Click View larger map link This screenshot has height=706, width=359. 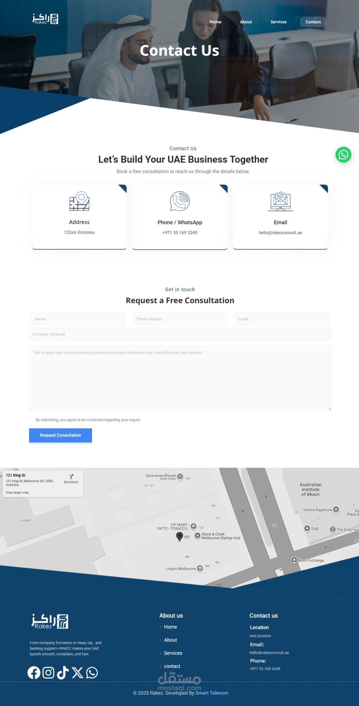tap(18, 492)
